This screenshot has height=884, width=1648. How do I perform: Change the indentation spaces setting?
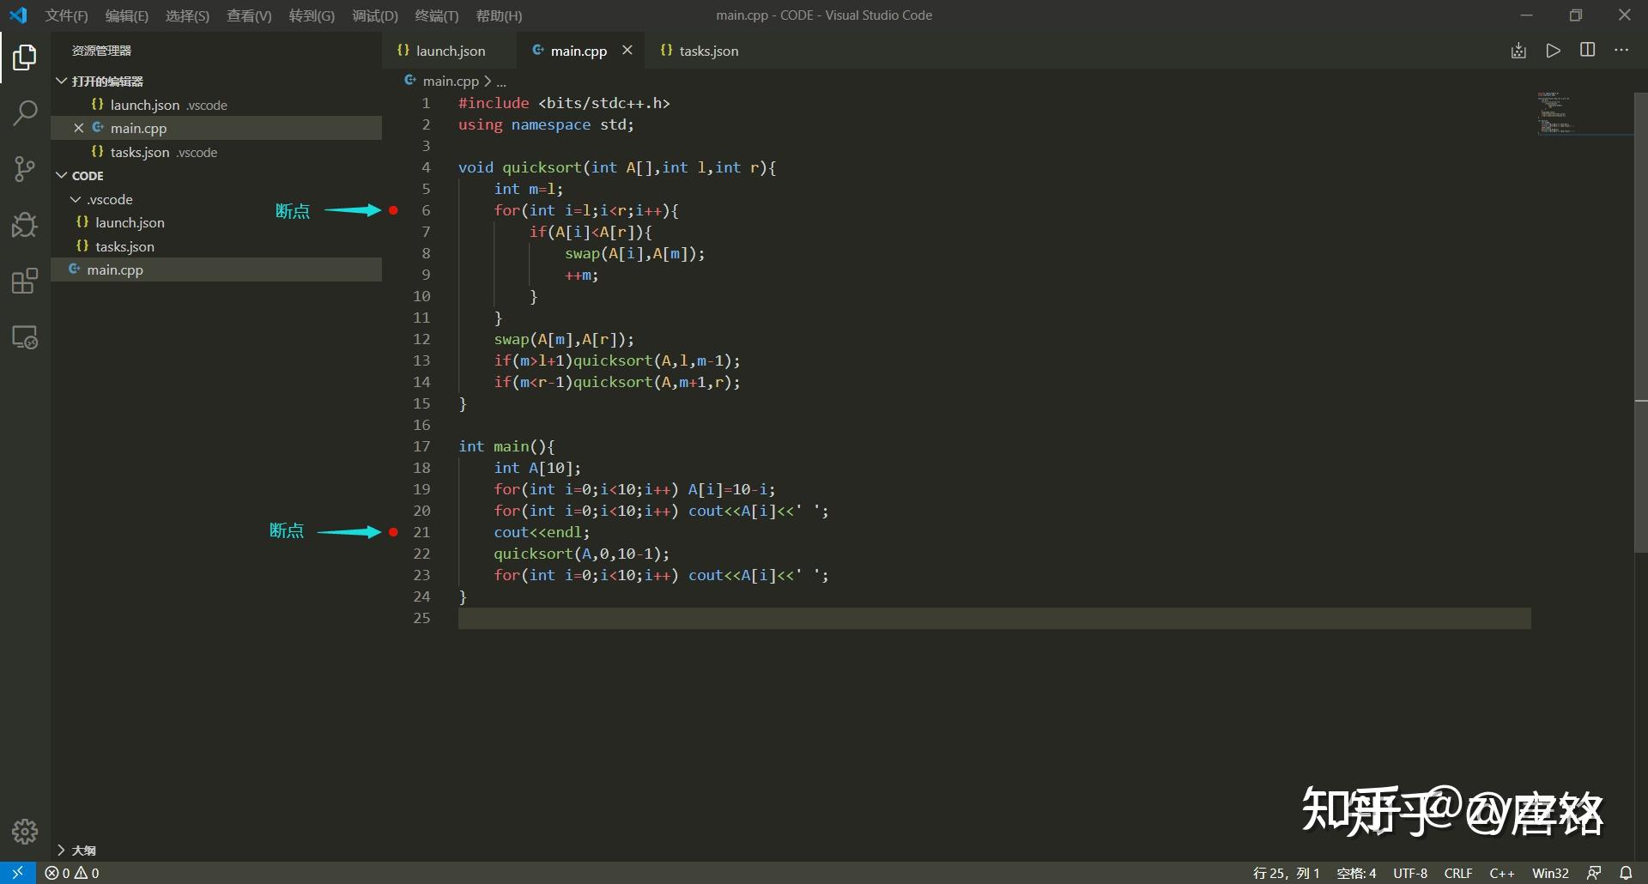1356,873
